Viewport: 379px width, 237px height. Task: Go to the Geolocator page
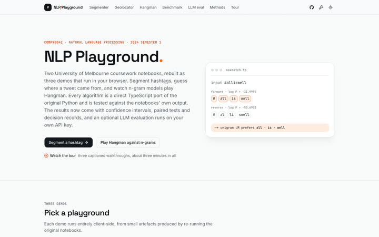[124, 7]
